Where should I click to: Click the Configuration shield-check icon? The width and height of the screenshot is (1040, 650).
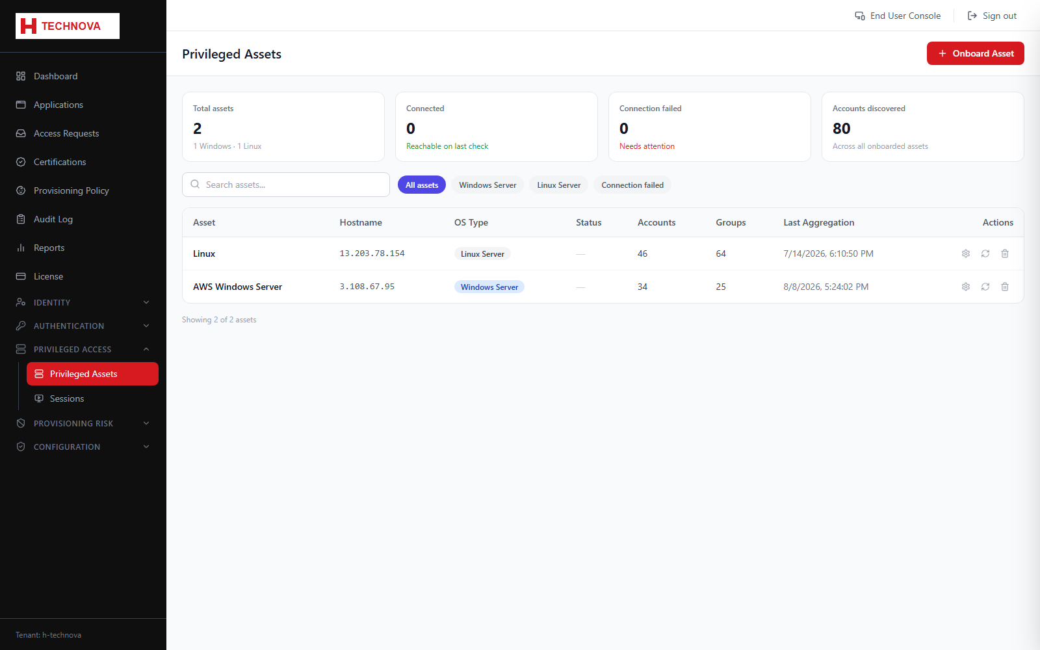pyautogui.click(x=21, y=447)
